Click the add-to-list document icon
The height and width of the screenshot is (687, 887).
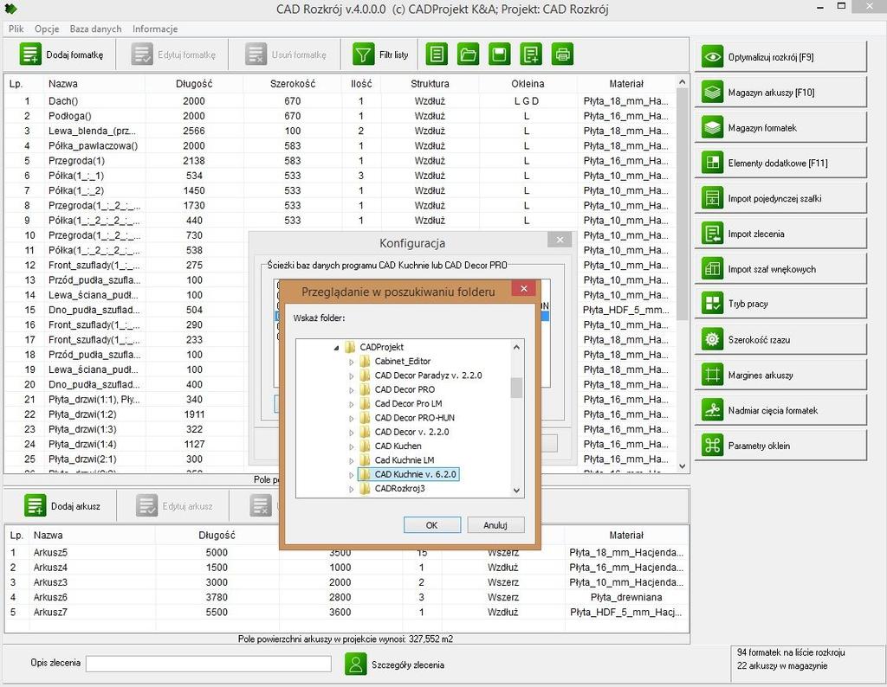531,55
